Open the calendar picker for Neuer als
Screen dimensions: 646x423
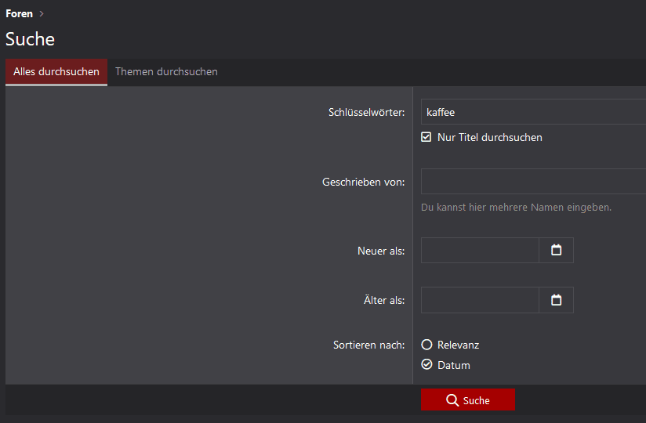point(556,251)
